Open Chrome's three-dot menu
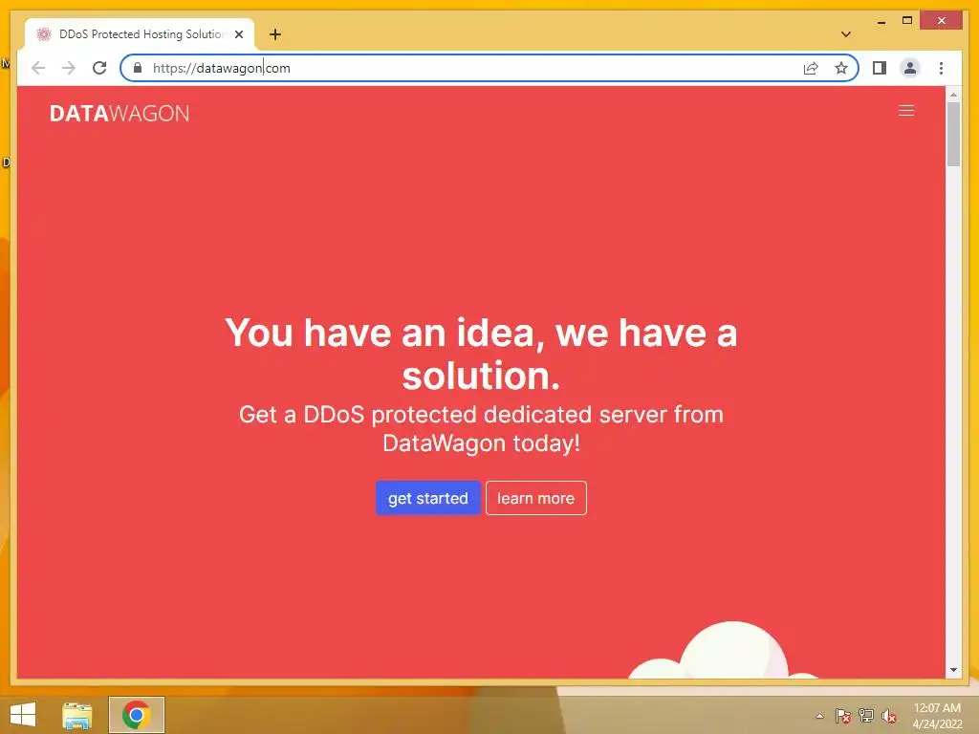 941,68
